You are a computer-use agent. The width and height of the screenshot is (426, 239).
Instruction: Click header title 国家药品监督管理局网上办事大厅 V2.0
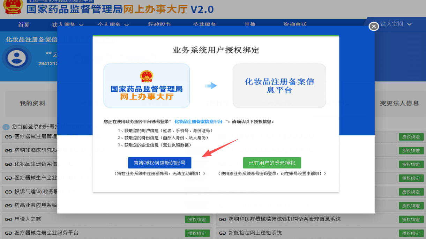[120, 9]
